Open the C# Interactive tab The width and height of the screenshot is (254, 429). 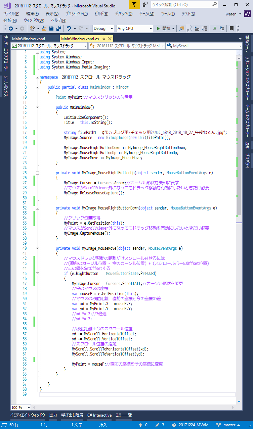(99, 415)
